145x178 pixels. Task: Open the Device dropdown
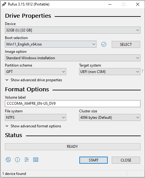pos(73,30)
